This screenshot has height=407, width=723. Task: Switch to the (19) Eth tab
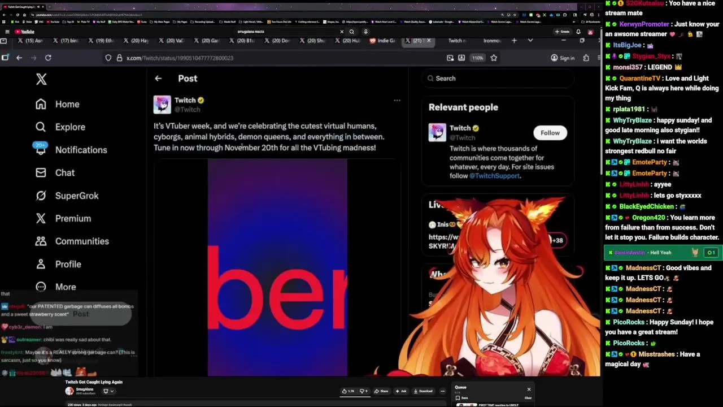100,41
